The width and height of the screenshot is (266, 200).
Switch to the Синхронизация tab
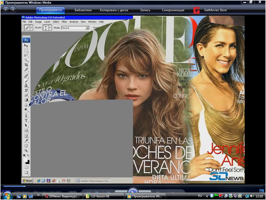[x=173, y=10]
